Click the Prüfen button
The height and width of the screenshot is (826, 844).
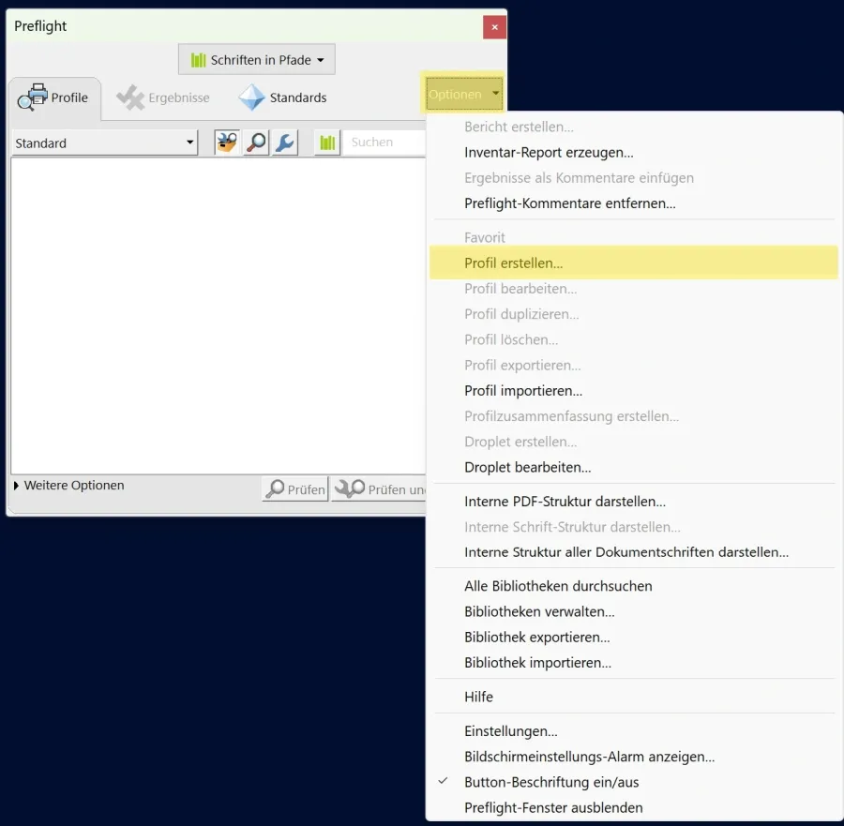tap(295, 488)
